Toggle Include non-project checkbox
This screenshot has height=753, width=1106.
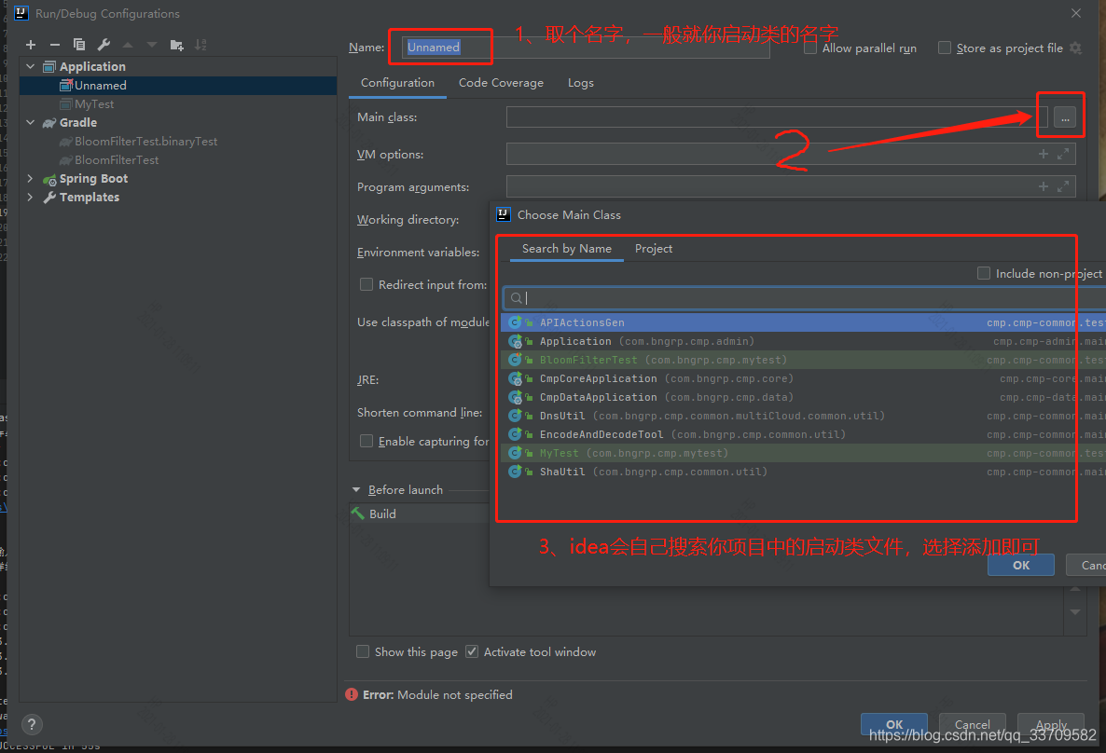point(983,273)
